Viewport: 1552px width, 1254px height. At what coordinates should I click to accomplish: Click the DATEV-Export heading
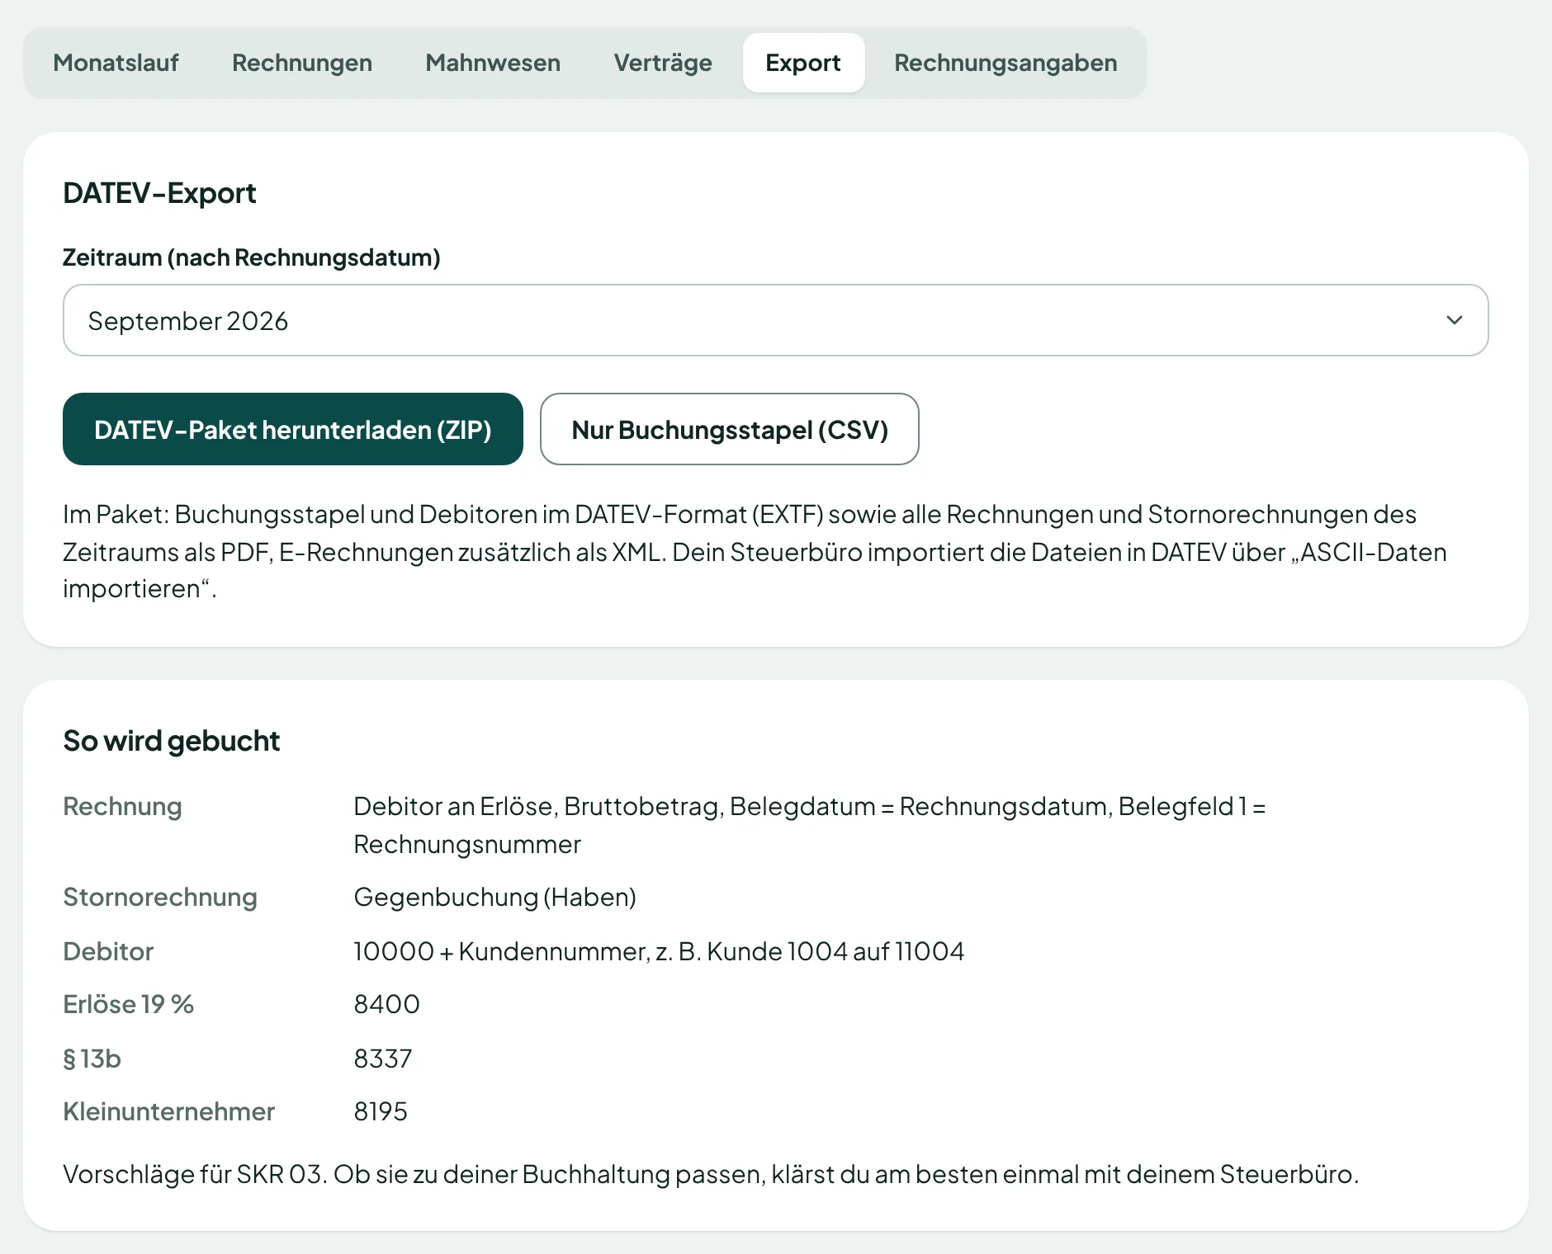[x=159, y=193]
